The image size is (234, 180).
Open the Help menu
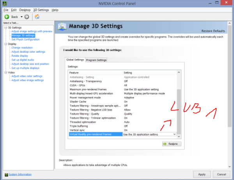point(55,10)
